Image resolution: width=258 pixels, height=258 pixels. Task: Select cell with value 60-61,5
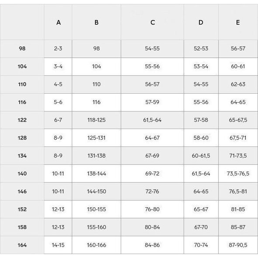tap(201, 156)
